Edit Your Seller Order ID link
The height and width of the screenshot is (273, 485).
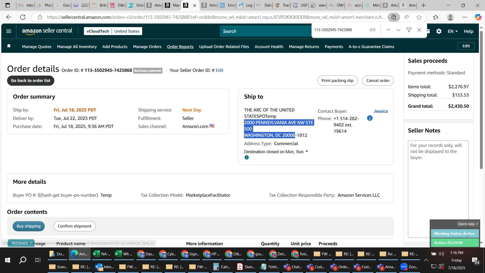tap(219, 70)
